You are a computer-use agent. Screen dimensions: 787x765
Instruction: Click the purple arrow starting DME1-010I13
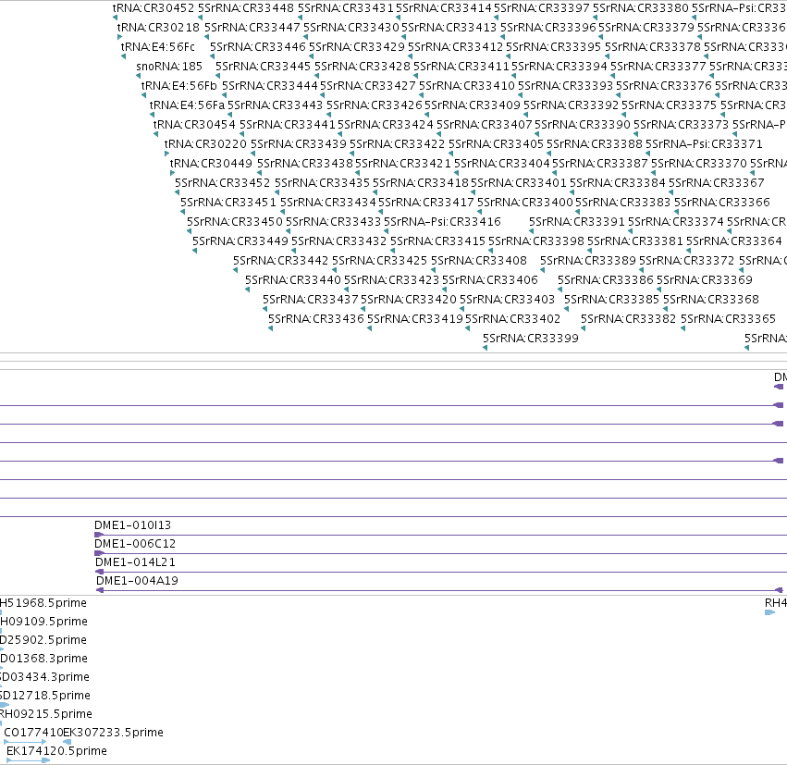(x=99, y=535)
